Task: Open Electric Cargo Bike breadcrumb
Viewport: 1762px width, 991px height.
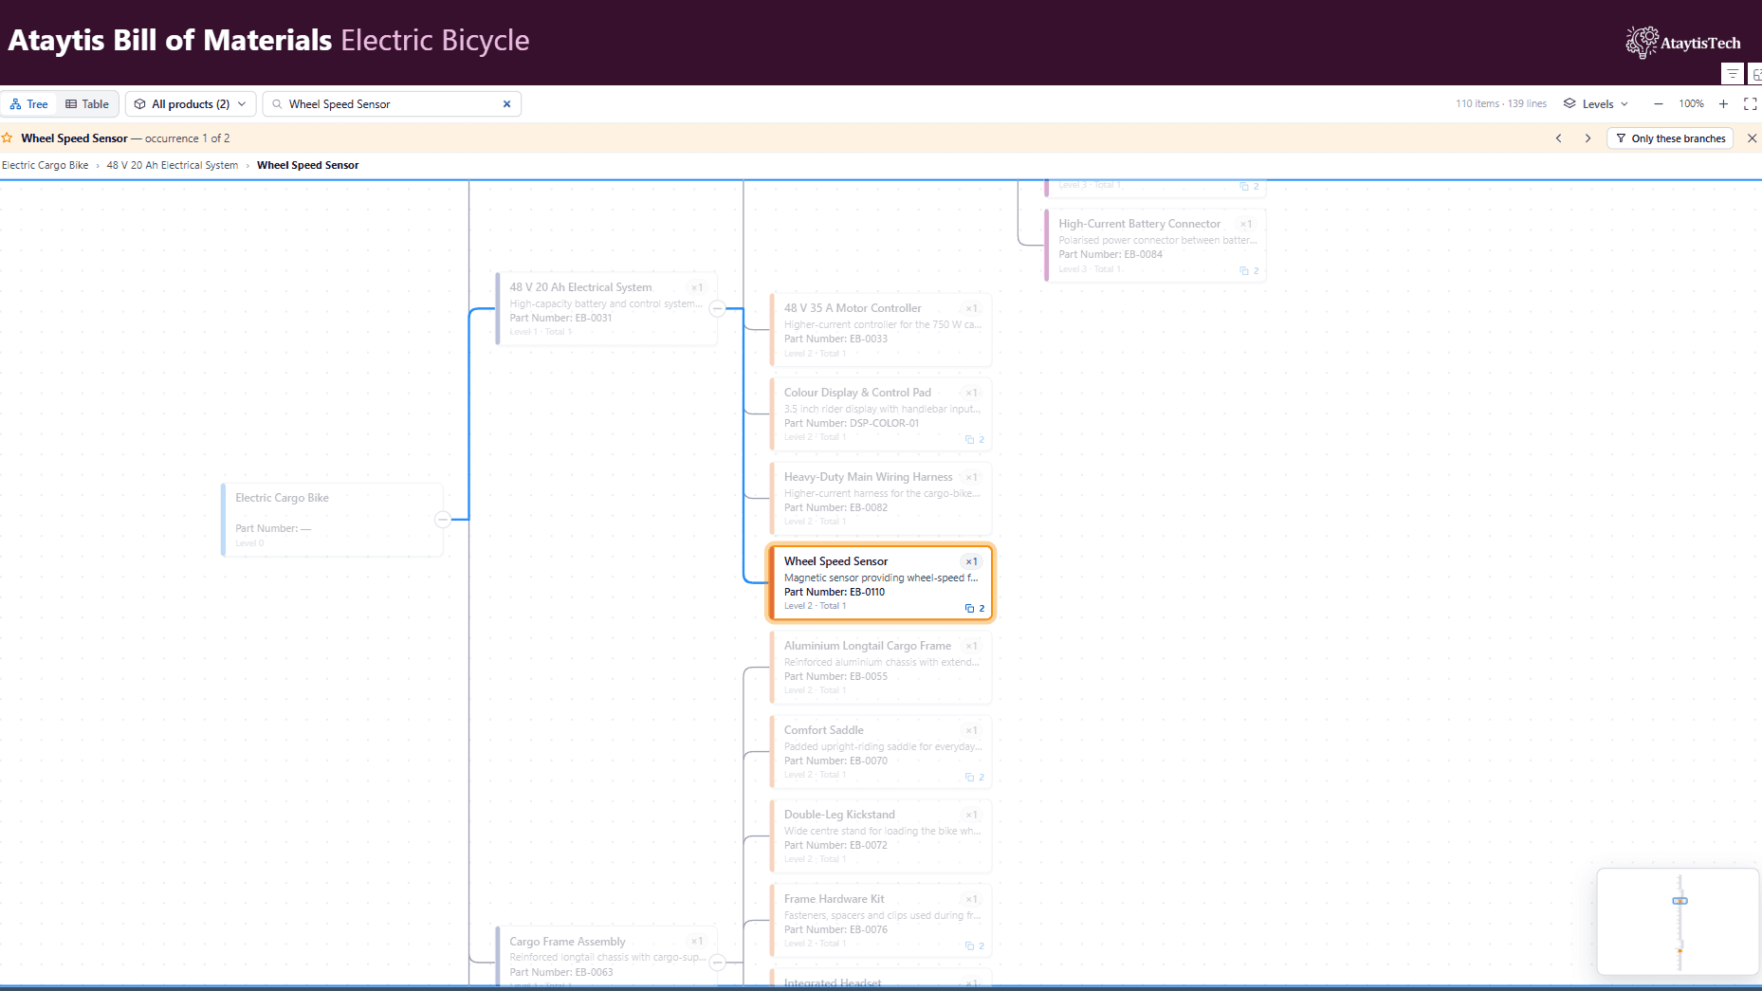Action: [x=45, y=165]
